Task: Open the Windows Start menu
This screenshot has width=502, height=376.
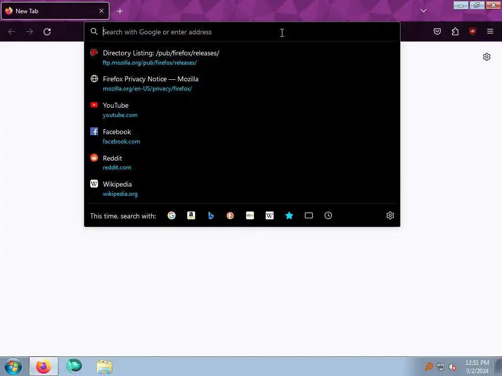Action: pyautogui.click(x=13, y=366)
